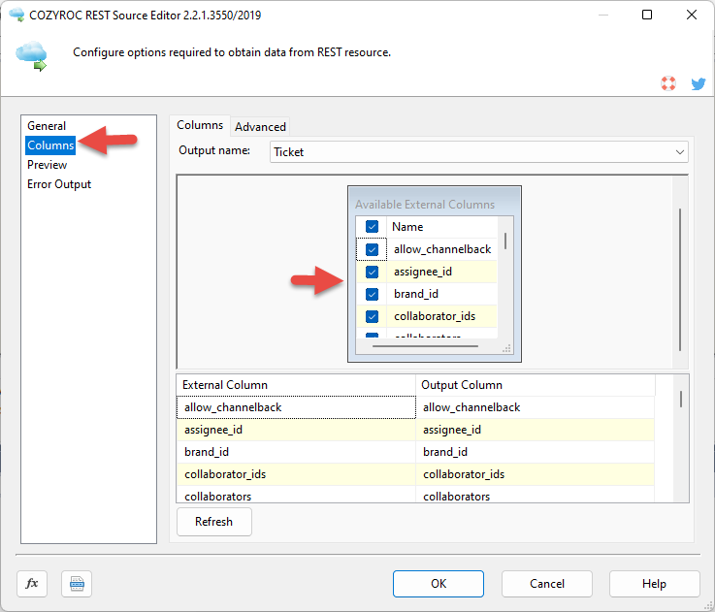Viewport: 715px width, 612px height.
Task: Select collaborator_ids in Available External Columns list
Action: (x=441, y=316)
